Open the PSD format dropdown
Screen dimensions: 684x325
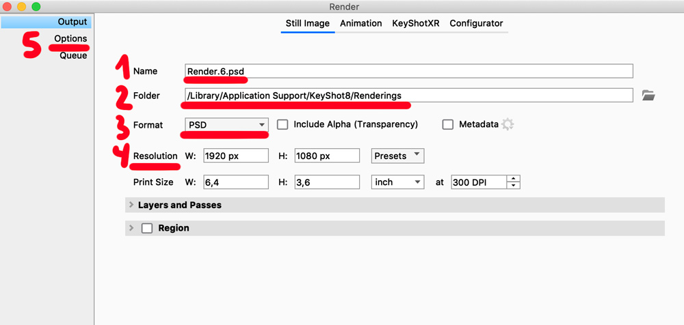(226, 125)
